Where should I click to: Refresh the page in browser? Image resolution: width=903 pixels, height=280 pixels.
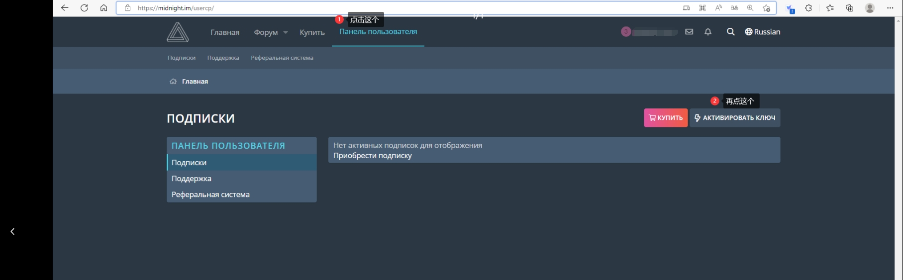pyautogui.click(x=84, y=8)
